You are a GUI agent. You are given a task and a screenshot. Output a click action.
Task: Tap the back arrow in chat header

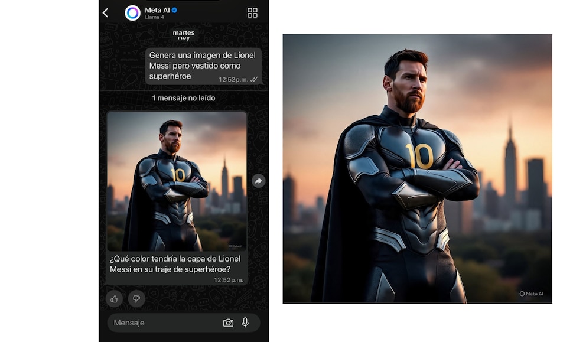105,13
